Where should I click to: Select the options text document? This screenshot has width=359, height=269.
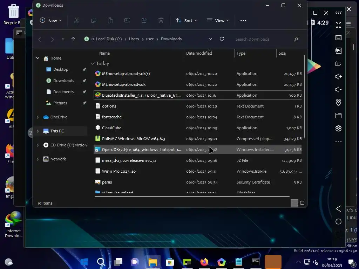point(198,106)
